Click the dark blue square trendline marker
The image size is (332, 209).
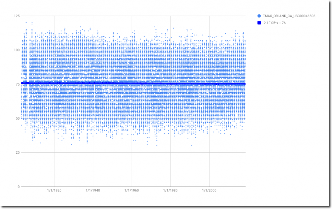259,23
